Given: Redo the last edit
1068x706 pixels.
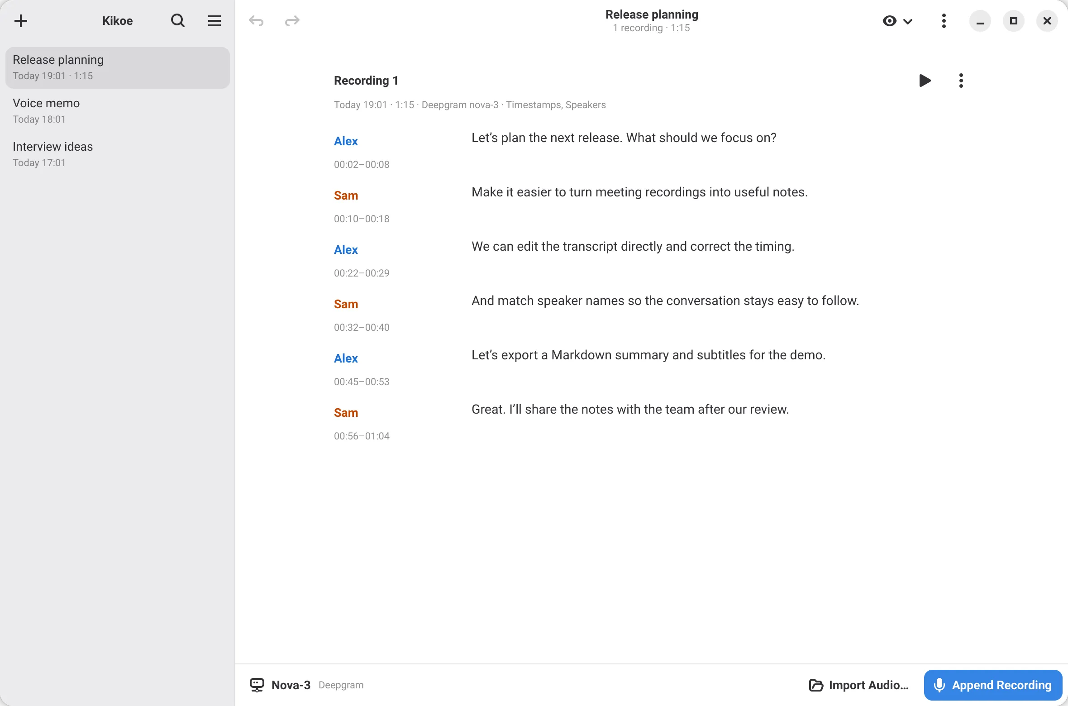Looking at the screenshot, I should 292,21.
